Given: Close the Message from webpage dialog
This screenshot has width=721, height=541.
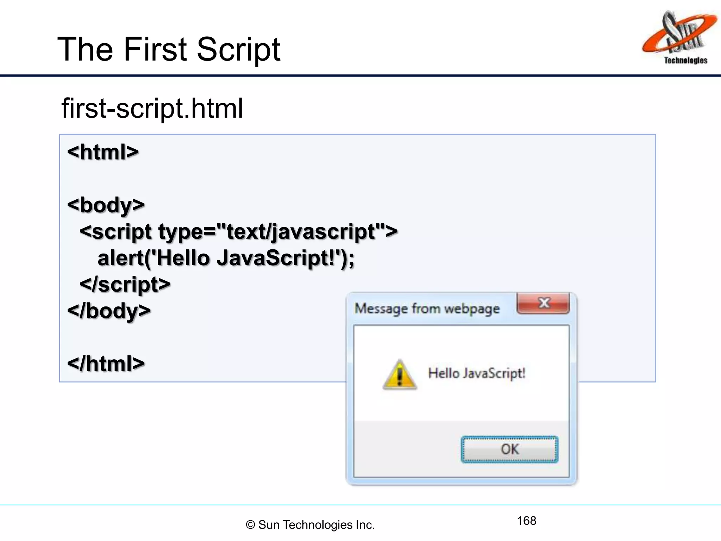Looking at the screenshot, I should tap(543, 303).
